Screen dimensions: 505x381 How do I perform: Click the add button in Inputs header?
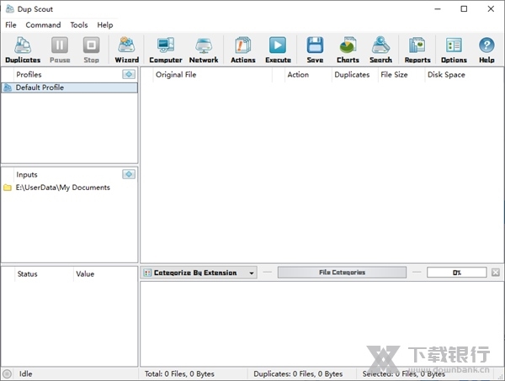click(129, 174)
